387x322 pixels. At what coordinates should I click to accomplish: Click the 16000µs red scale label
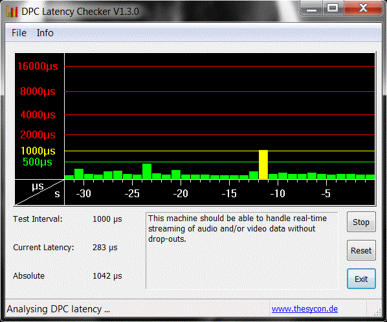38,66
